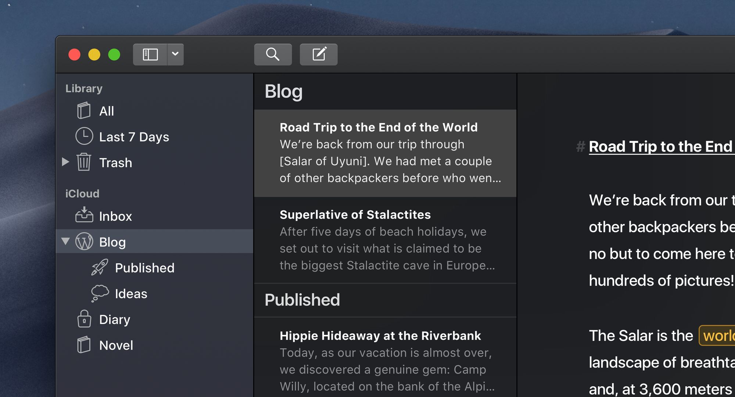
Task: Open the Inbox via its tray icon
Action: point(85,216)
